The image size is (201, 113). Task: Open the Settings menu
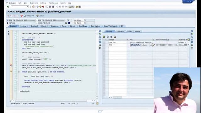[x=43, y=3]
